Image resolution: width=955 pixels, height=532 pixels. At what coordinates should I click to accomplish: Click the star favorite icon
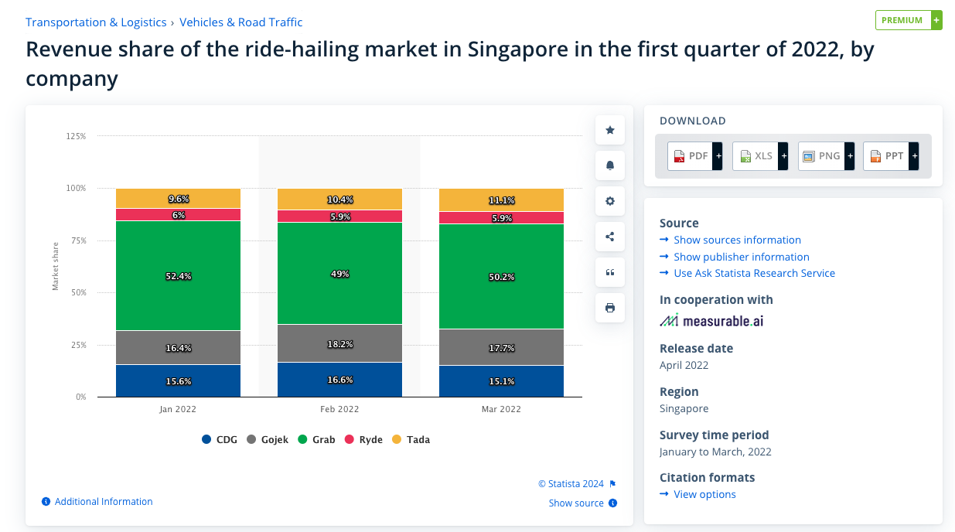(x=610, y=130)
